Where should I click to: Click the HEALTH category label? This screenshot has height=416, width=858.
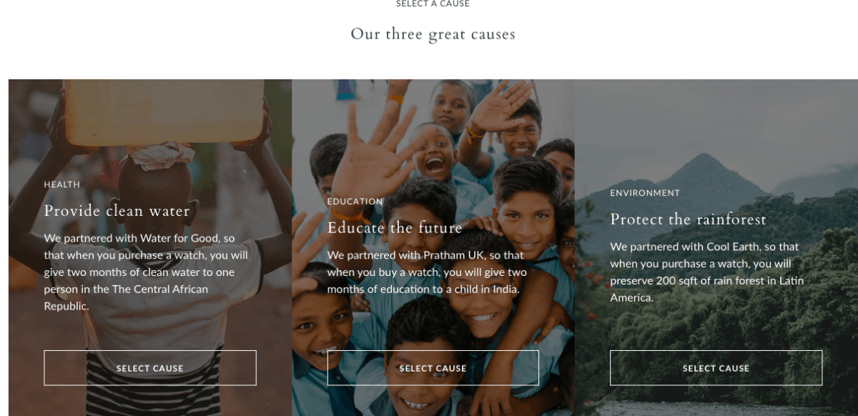[62, 184]
